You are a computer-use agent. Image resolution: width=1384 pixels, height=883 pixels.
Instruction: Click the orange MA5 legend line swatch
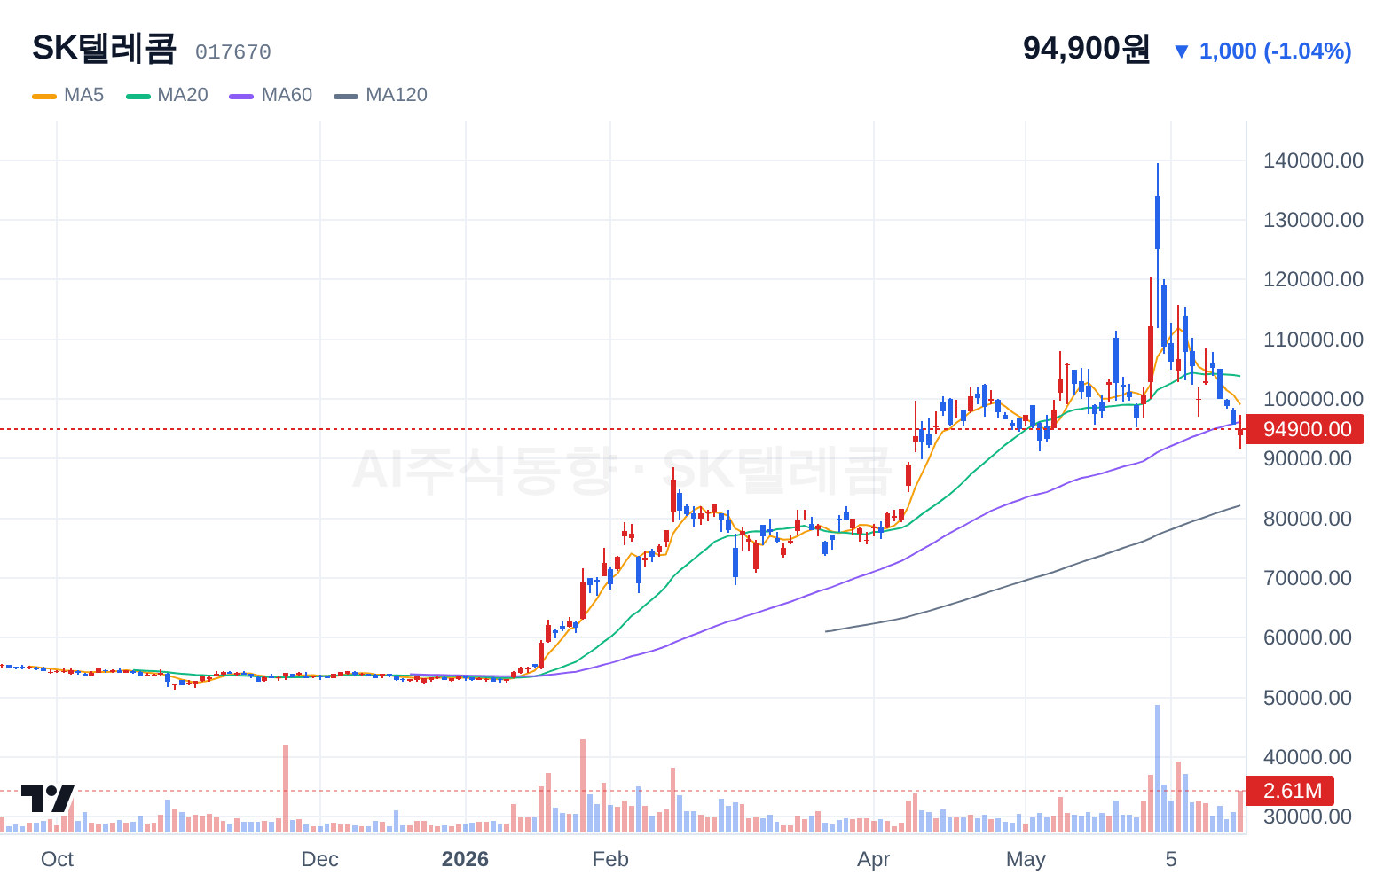(44, 96)
